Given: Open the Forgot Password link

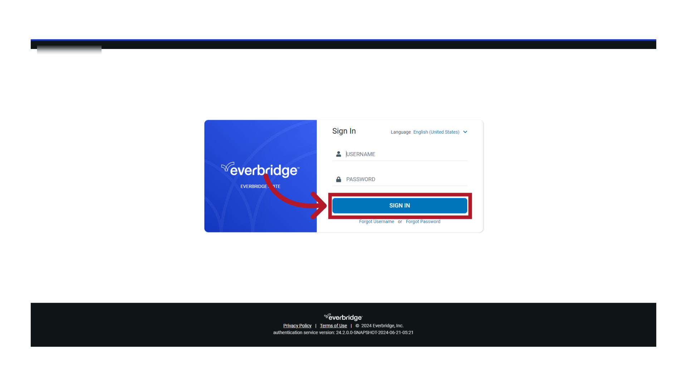Looking at the screenshot, I should coord(423,222).
